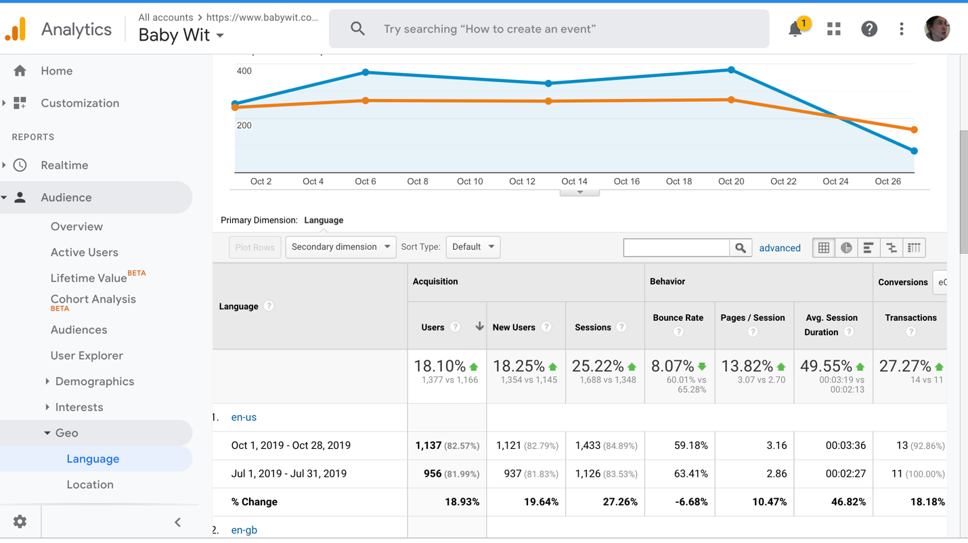Open Active Users report
The width and height of the screenshot is (968, 543).
pyautogui.click(x=85, y=253)
